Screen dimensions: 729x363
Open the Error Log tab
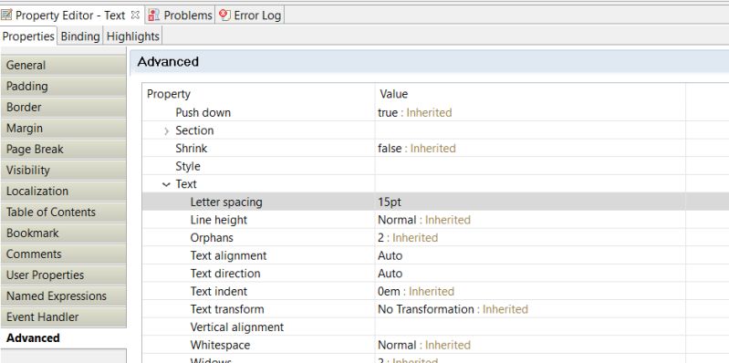coord(251,15)
